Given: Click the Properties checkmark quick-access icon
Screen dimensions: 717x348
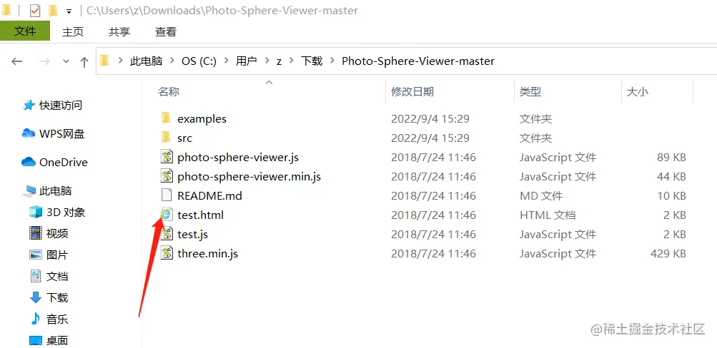Looking at the screenshot, I should [35, 11].
